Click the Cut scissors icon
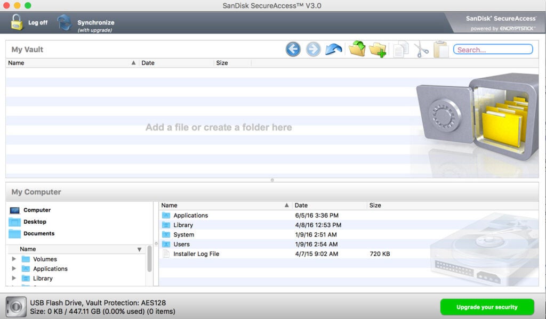The height and width of the screenshot is (319, 546). (x=421, y=50)
